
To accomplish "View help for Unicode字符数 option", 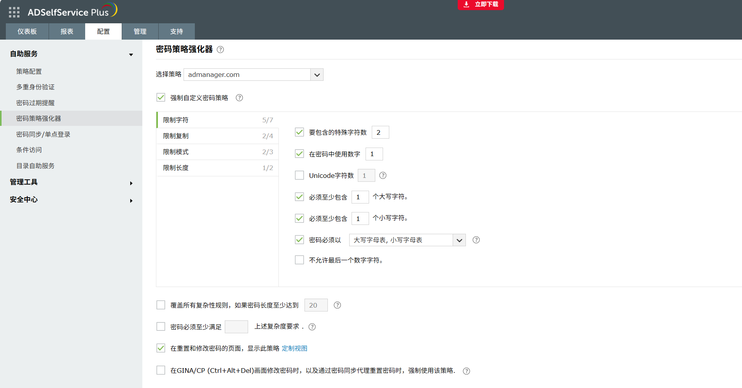I will pos(383,175).
